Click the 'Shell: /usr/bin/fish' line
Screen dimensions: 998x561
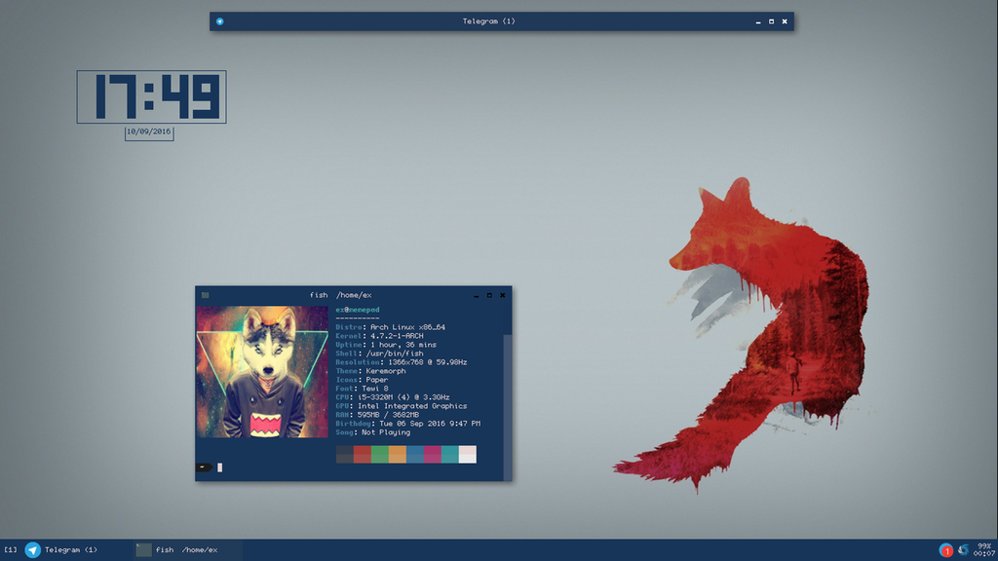pyautogui.click(x=380, y=354)
